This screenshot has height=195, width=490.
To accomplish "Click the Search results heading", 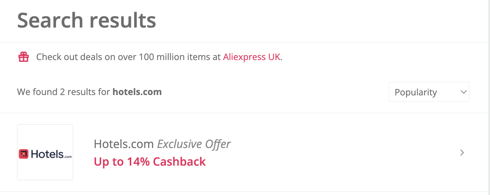I will click(87, 20).
